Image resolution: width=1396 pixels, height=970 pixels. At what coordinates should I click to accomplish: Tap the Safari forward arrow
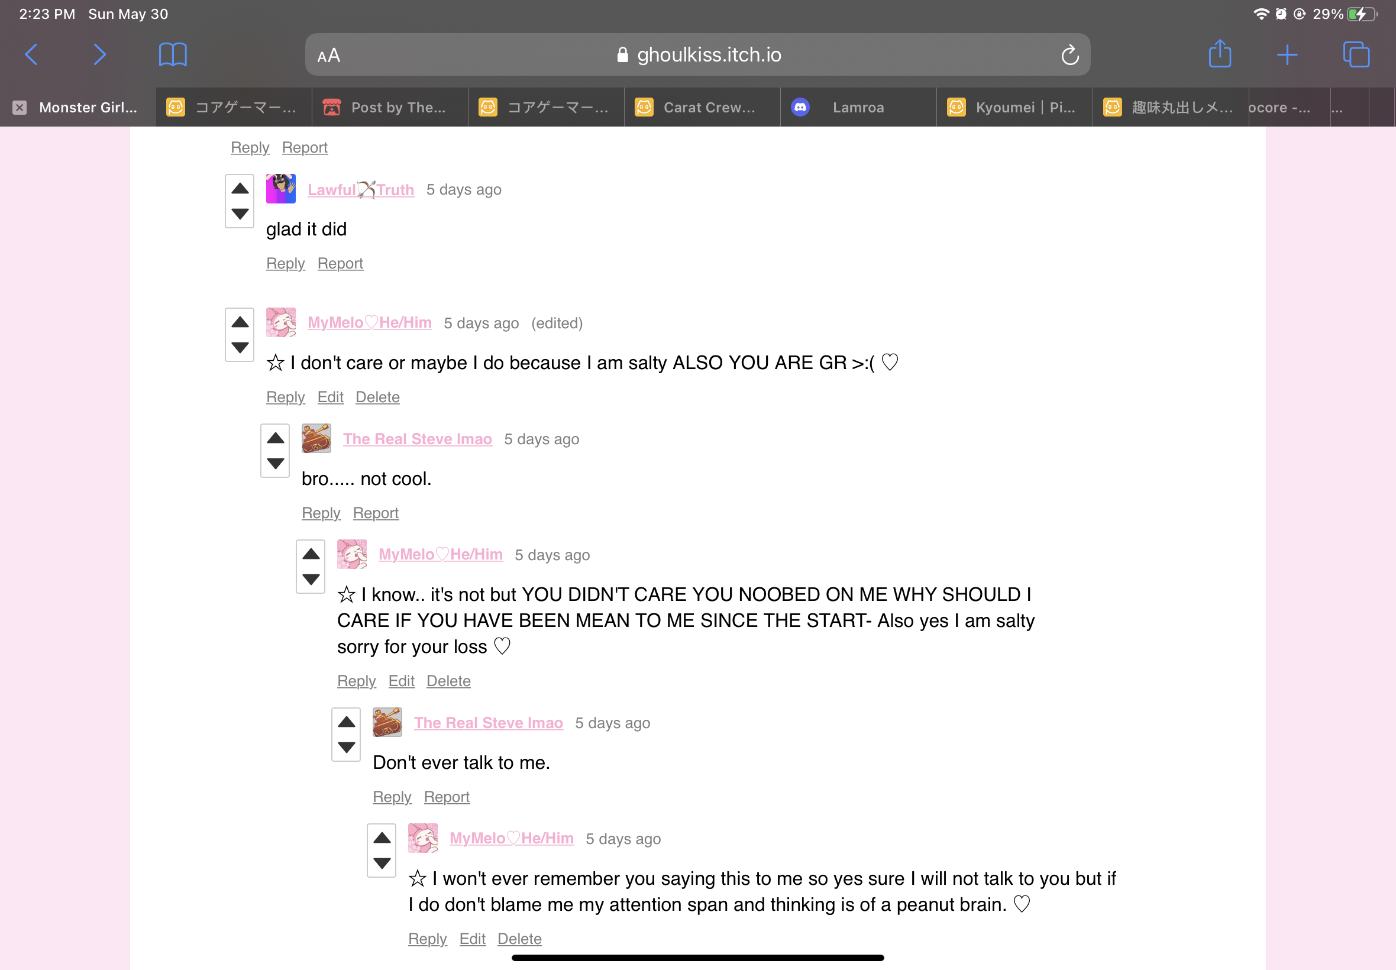tap(99, 54)
